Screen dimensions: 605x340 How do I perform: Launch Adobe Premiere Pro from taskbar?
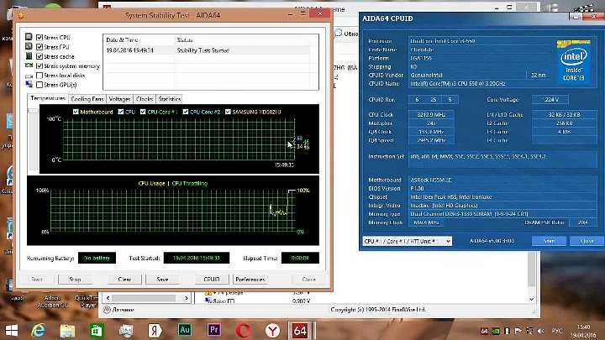(x=214, y=330)
